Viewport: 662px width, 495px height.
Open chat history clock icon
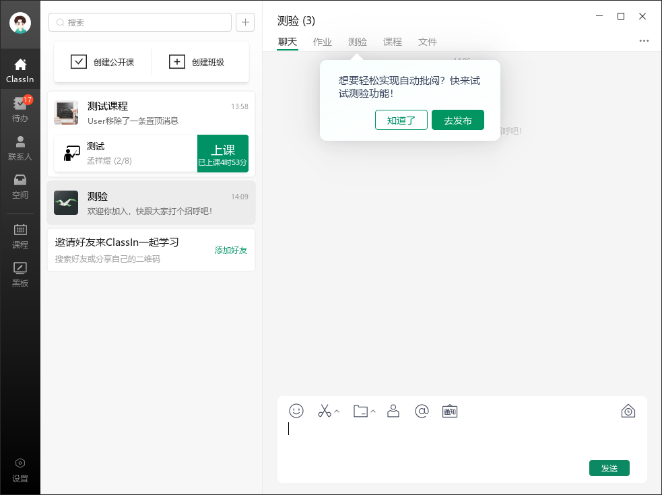tap(628, 411)
